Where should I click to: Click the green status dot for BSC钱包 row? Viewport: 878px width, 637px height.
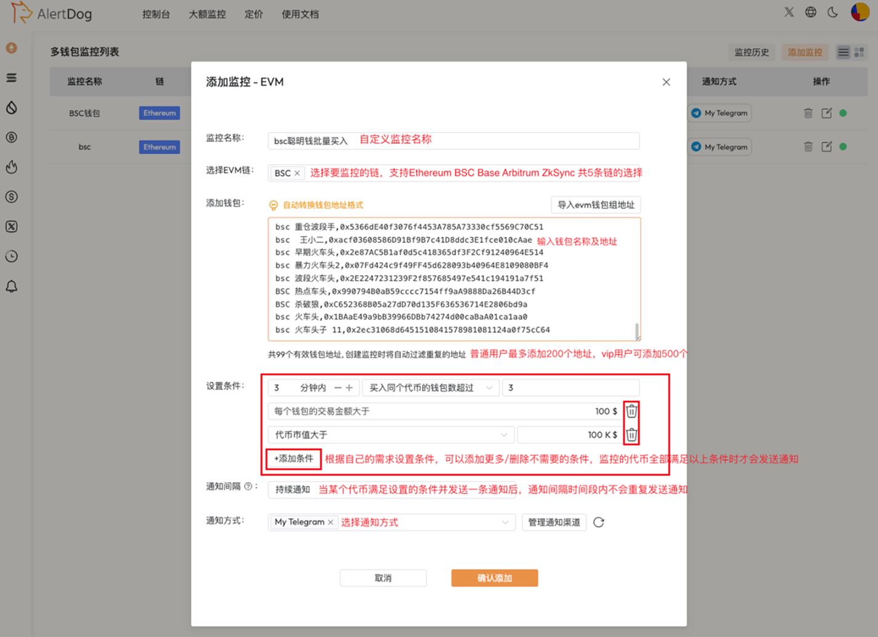point(843,113)
